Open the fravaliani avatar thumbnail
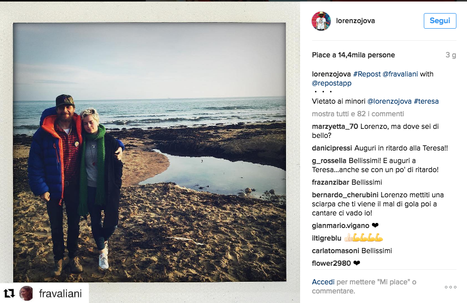Viewport: 467px width, 303px height. (x=26, y=293)
